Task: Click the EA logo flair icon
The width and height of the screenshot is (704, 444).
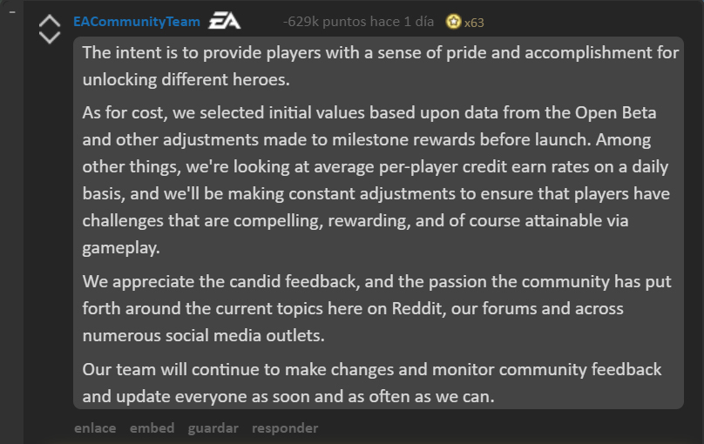Action: coord(225,21)
